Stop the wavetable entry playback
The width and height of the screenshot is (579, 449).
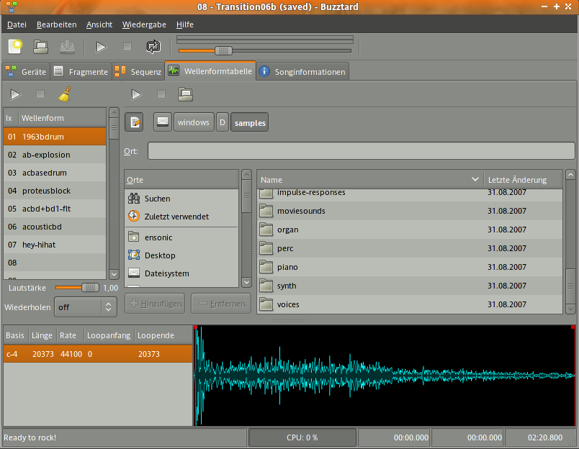40,95
